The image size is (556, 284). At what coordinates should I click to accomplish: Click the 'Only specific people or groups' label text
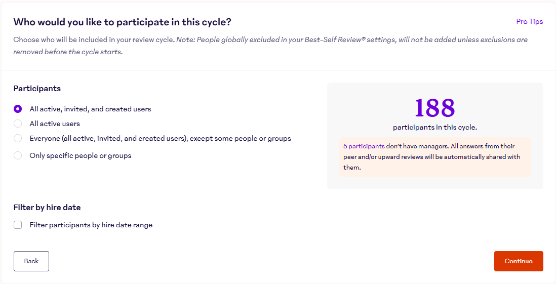click(81, 155)
